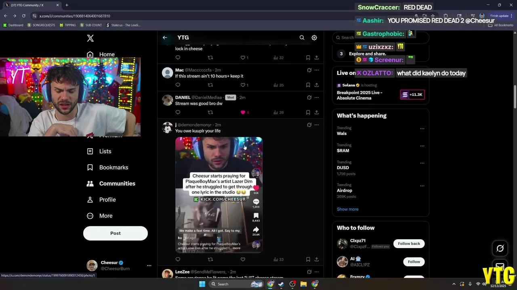
Task: Open Profile in sidebar
Action: pyautogui.click(x=101, y=200)
